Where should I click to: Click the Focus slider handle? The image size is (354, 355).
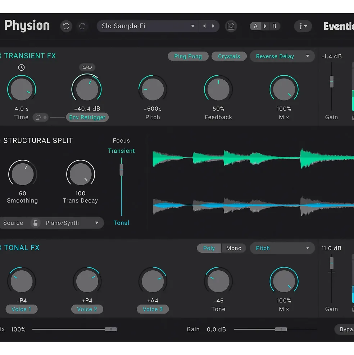[121, 170]
